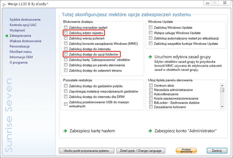
Task: Go to "O programie" in the sidebar
Action: [19, 62]
